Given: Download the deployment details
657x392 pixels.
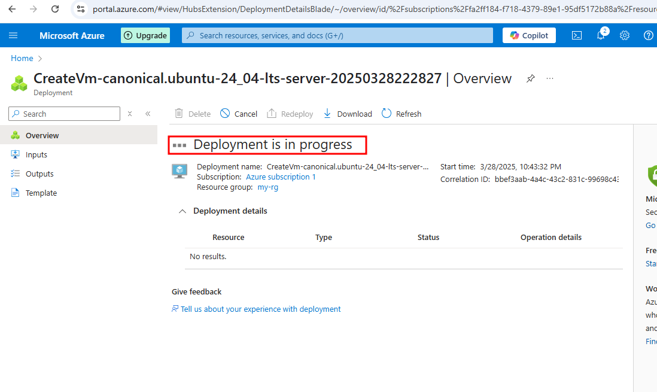Looking at the screenshot, I should coord(348,114).
